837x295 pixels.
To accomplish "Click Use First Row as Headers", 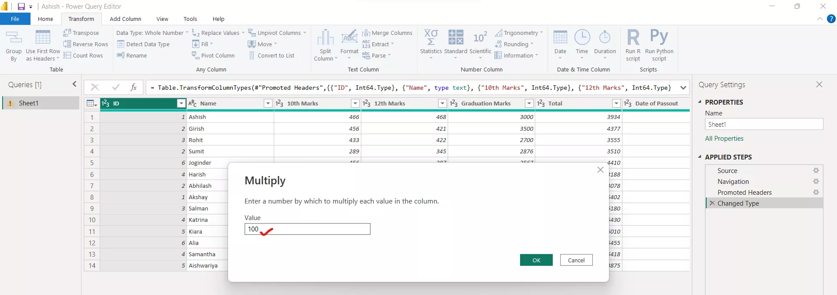I will [x=43, y=46].
